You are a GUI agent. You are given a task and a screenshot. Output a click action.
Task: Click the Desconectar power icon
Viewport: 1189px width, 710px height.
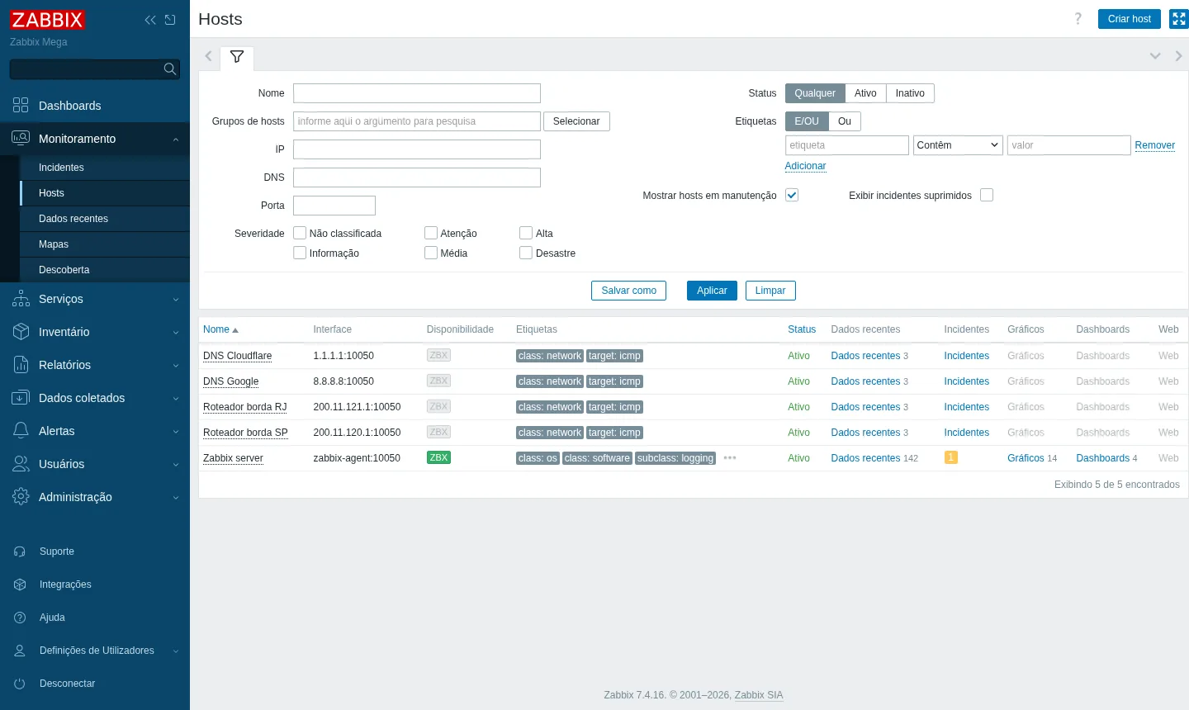click(x=20, y=684)
